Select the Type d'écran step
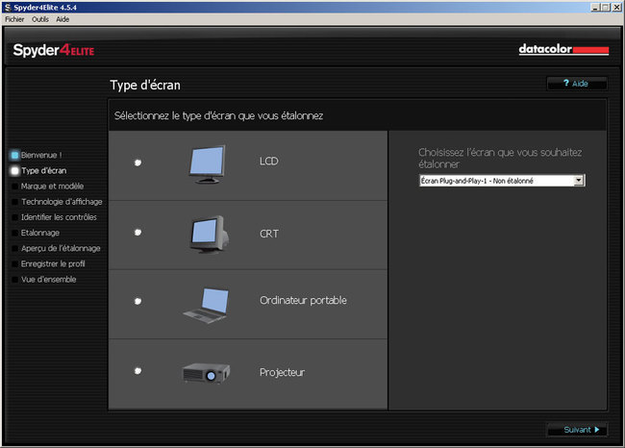Viewport: 625px width, 448px height. [39, 170]
